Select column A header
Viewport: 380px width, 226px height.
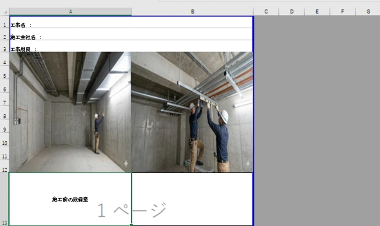pyautogui.click(x=70, y=11)
